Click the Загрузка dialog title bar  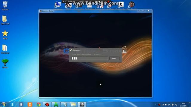point(95,50)
